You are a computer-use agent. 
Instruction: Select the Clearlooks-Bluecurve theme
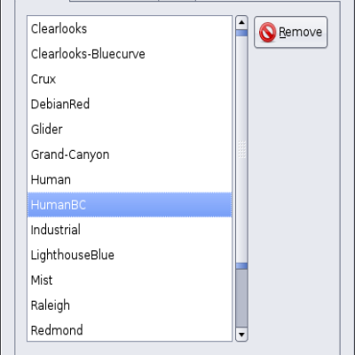point(130,54)
